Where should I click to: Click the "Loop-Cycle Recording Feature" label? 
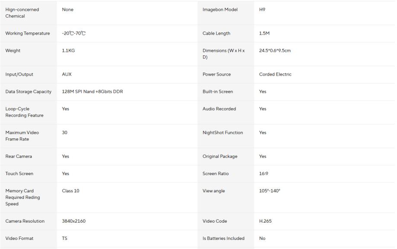[x=24, y=112]
